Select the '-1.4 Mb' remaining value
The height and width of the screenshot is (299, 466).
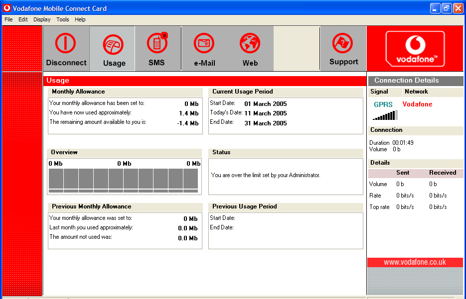point(187,123)
